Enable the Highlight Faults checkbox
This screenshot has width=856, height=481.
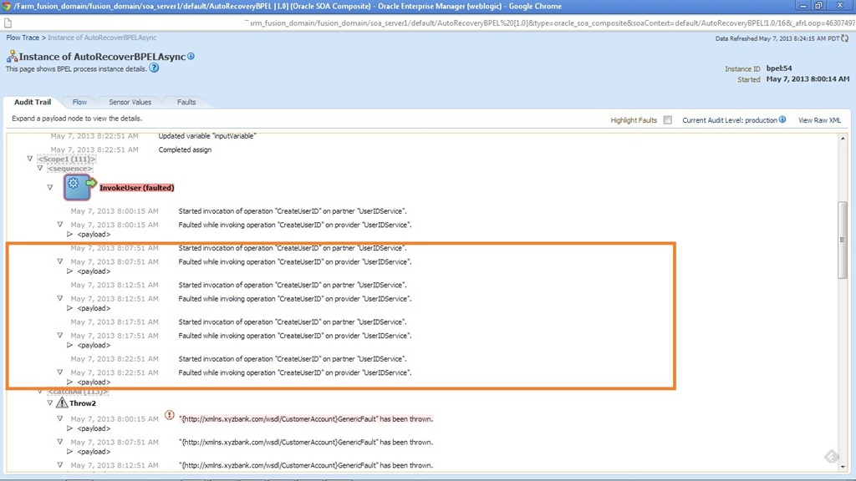click(x=667, y=120)
